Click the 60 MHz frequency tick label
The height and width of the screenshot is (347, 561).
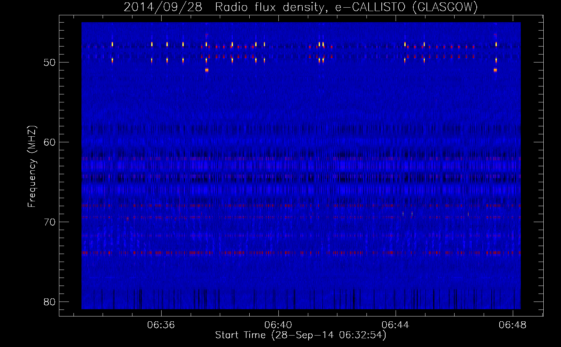click(x=50, y=142)
